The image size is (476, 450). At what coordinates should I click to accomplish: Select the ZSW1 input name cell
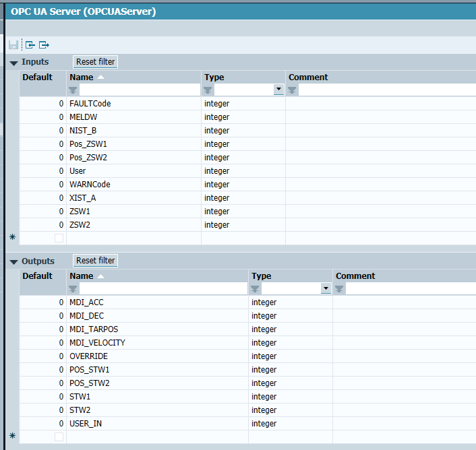[133, 212]
